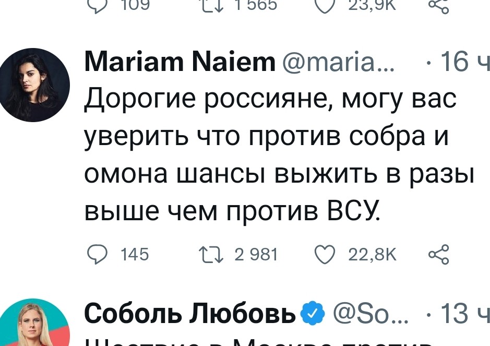The image size is (490, 346).
Task: Click the Mariam Naiem username
Action: tap(179, 61)
